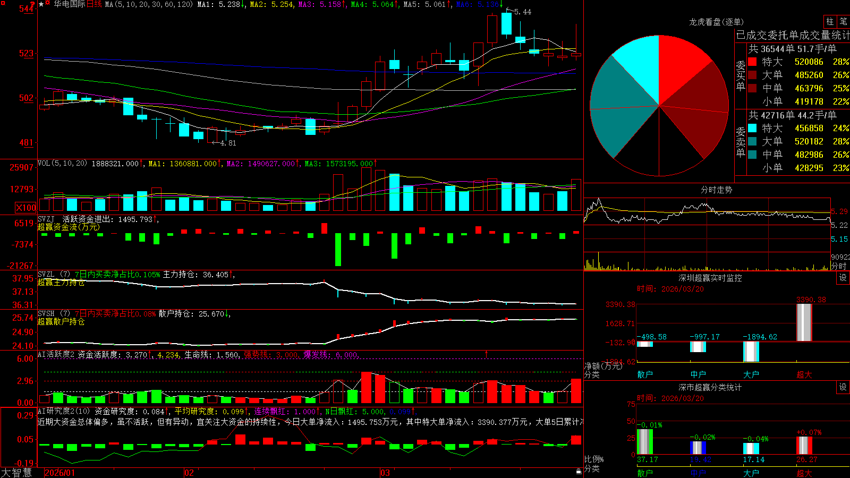Click the AI活跃度2 indicator label

56,354
